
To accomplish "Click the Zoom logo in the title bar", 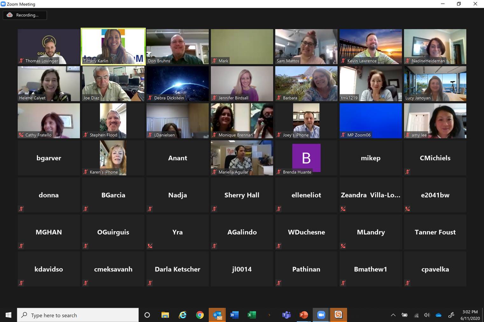I will point(3,4).
